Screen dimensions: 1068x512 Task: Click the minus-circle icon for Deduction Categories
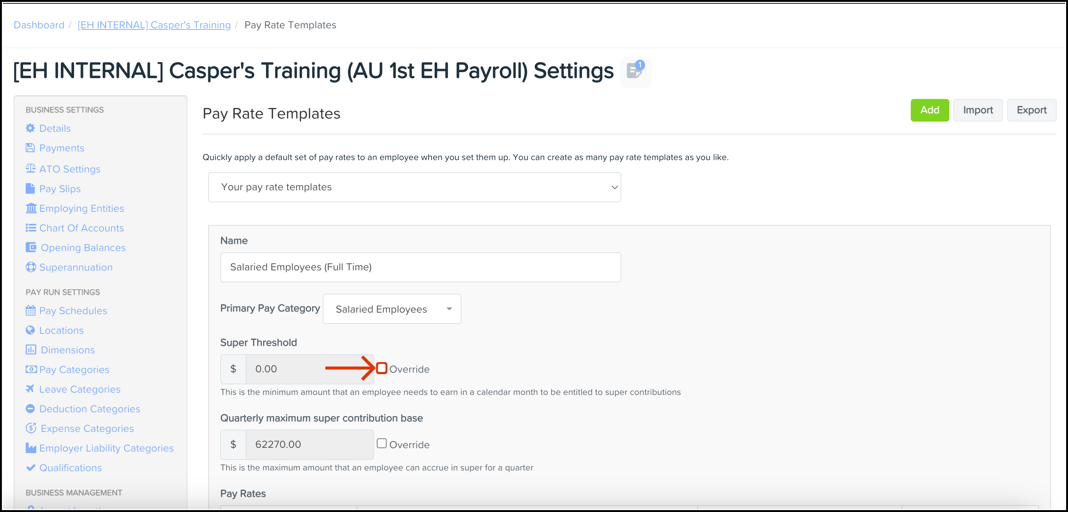(30, 409)
